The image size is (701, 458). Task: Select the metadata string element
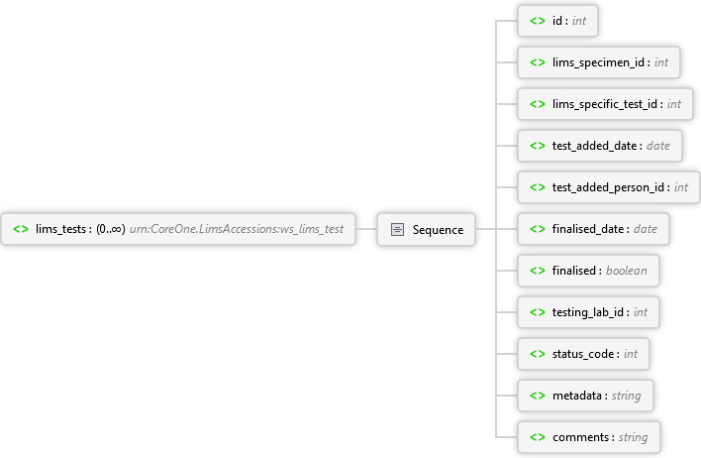click(584, 395)
